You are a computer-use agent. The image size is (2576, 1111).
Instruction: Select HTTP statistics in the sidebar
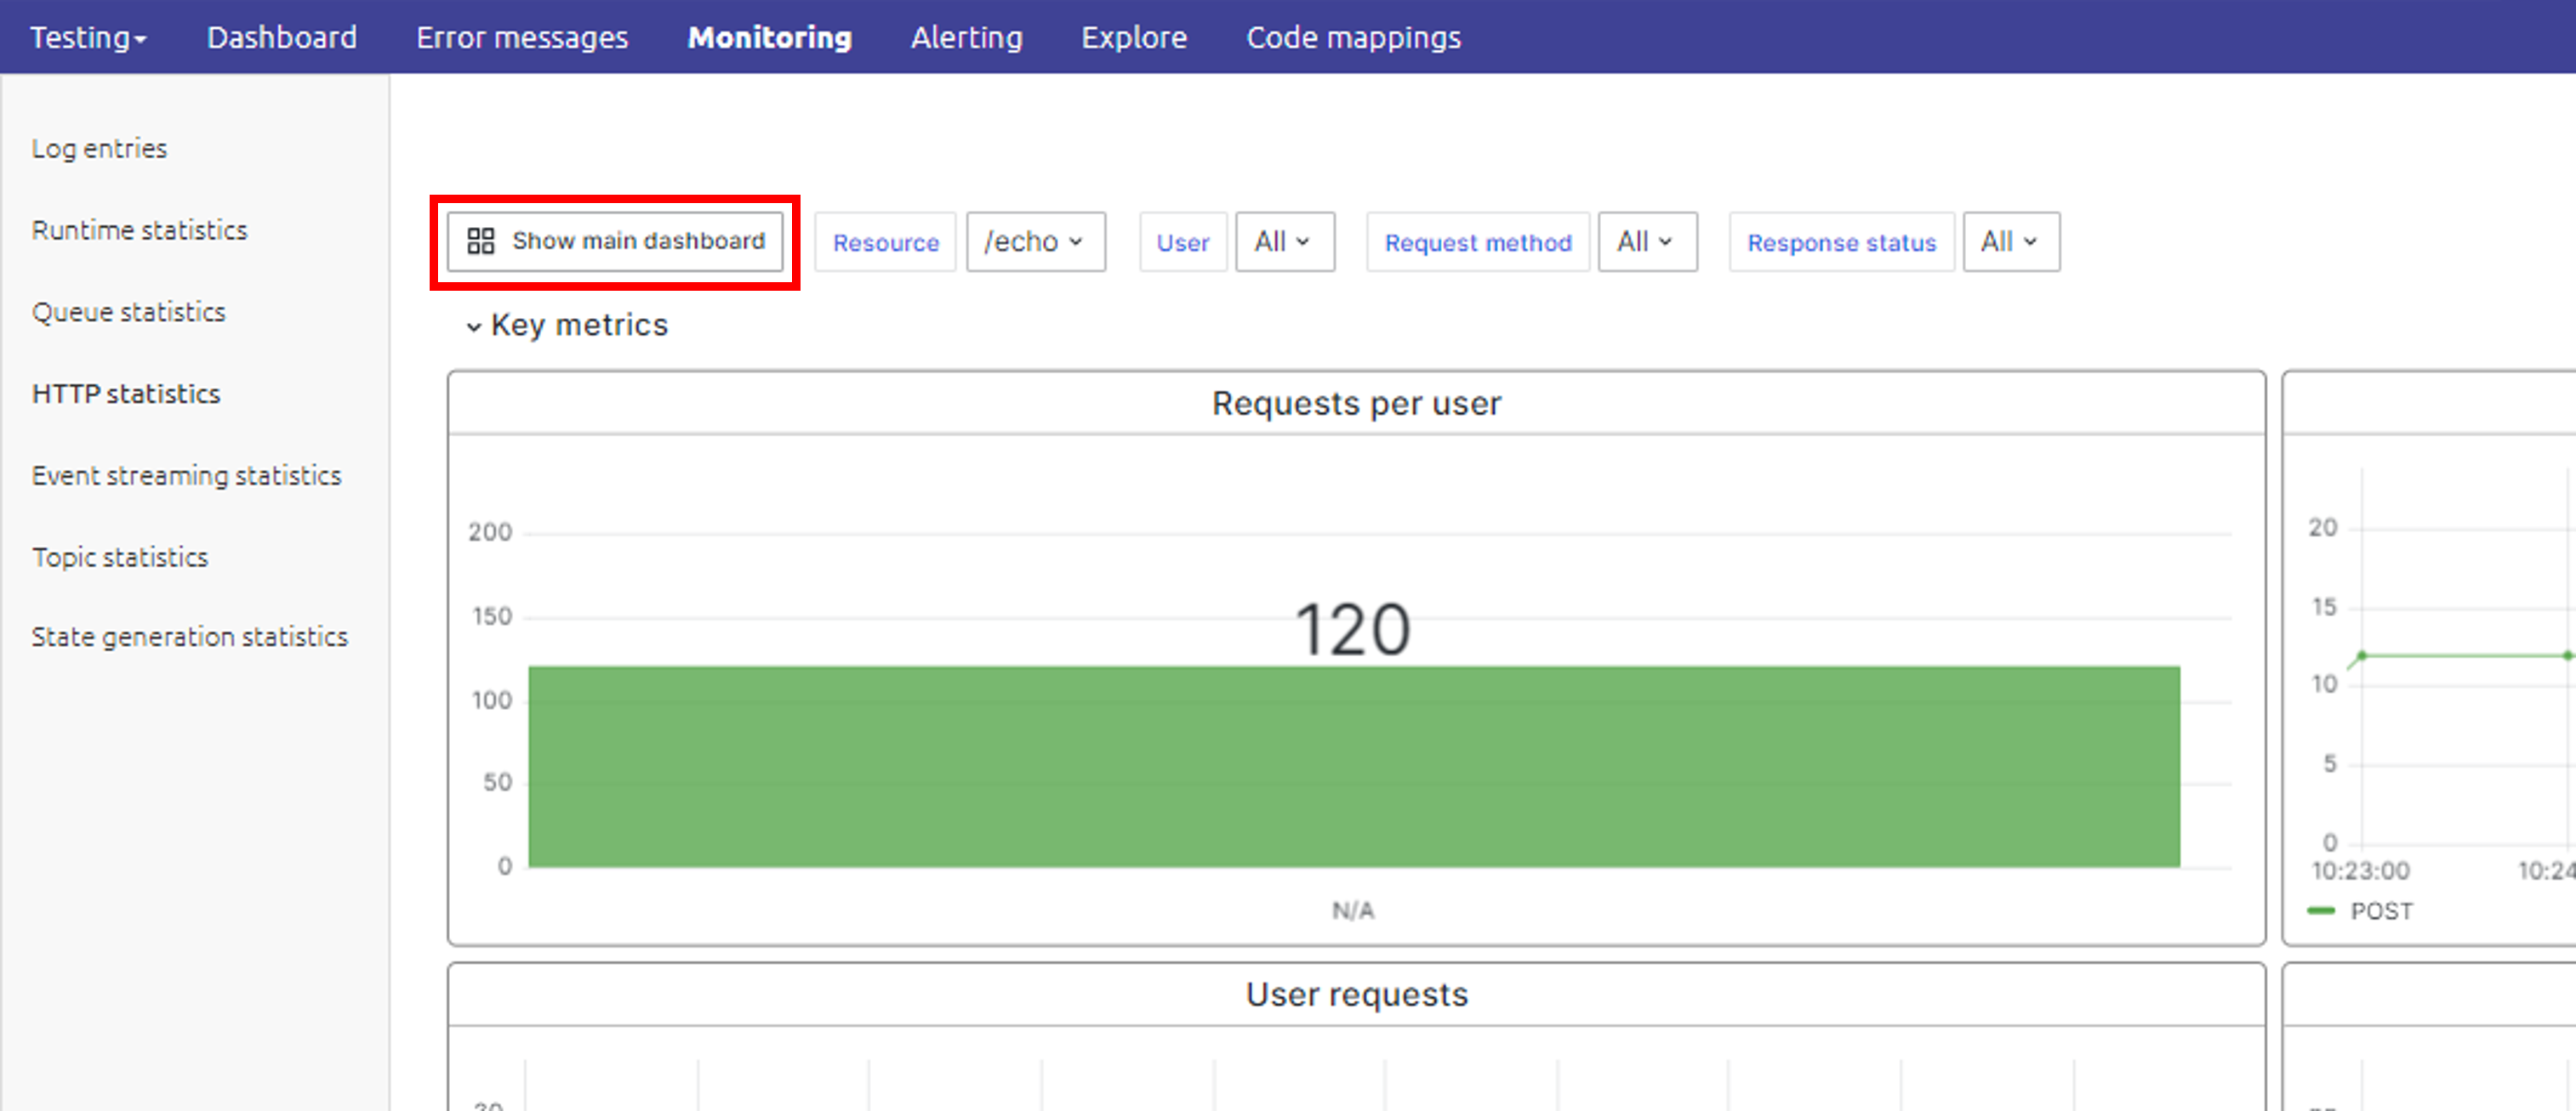tap(125, 394)
